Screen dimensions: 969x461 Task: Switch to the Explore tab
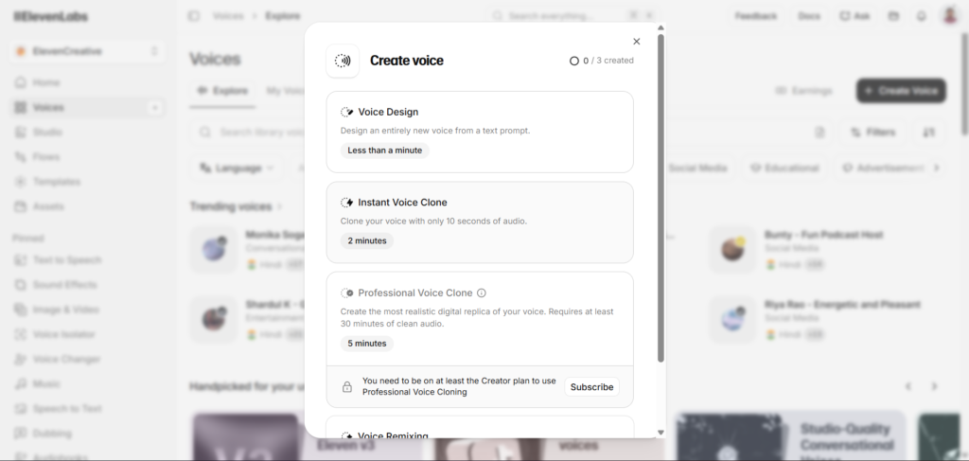[x=222, y=91]
